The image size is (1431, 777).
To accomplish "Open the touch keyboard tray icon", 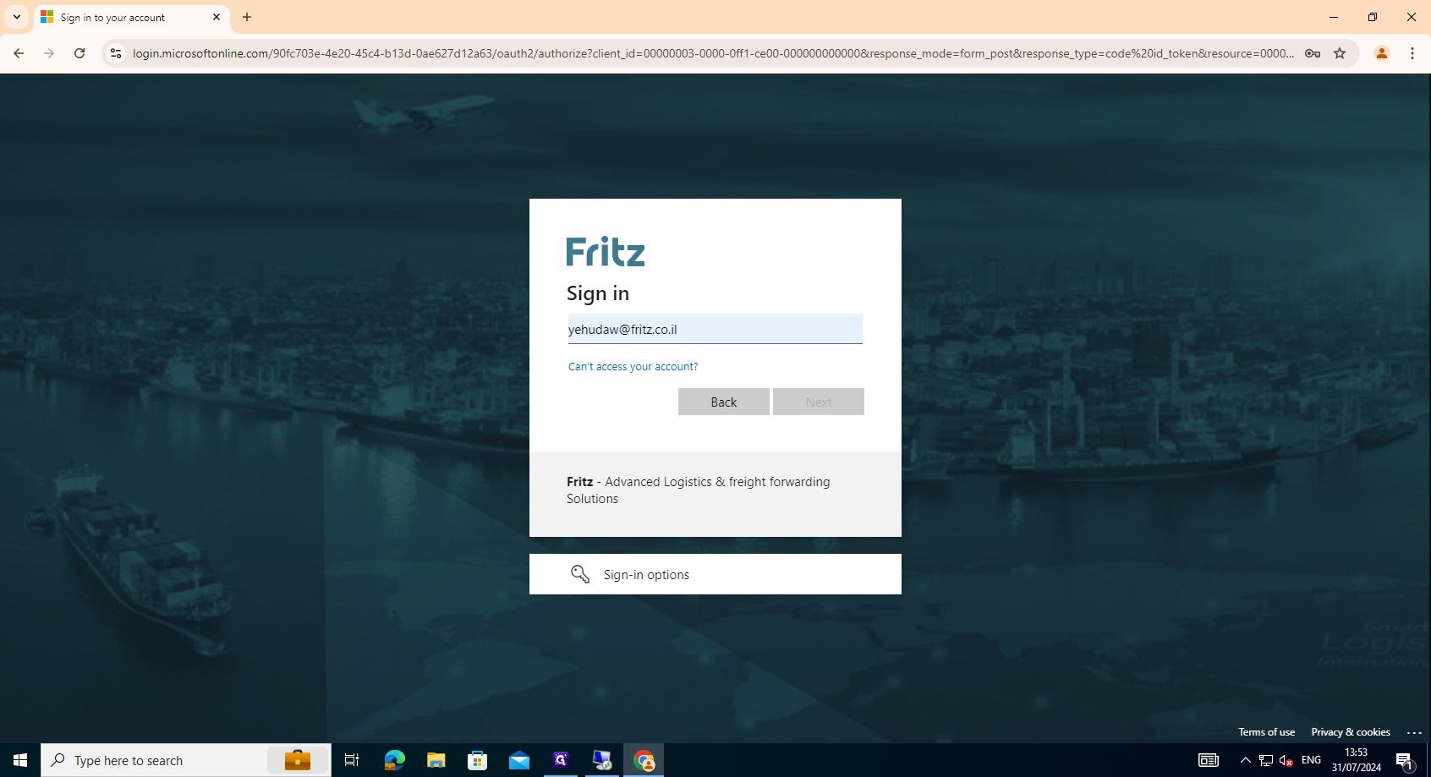I will pyautogui.click(x=1209, y=760).
